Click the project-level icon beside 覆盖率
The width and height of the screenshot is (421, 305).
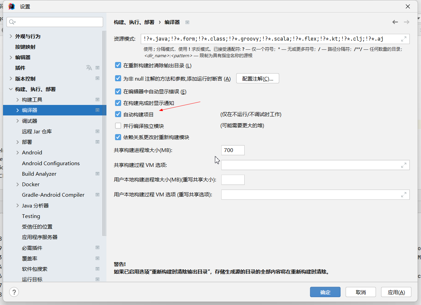pyautogui.click(x=97, y=258)
